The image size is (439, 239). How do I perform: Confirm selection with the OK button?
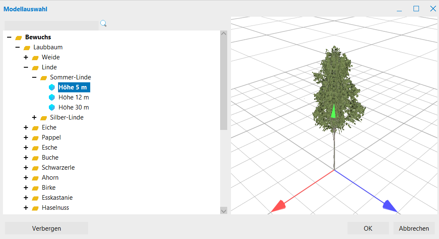point(368,228)
